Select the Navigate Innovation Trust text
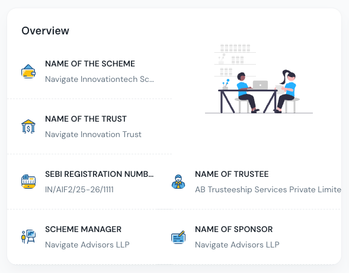The image size is (349, 273). [x=93, y=134]
